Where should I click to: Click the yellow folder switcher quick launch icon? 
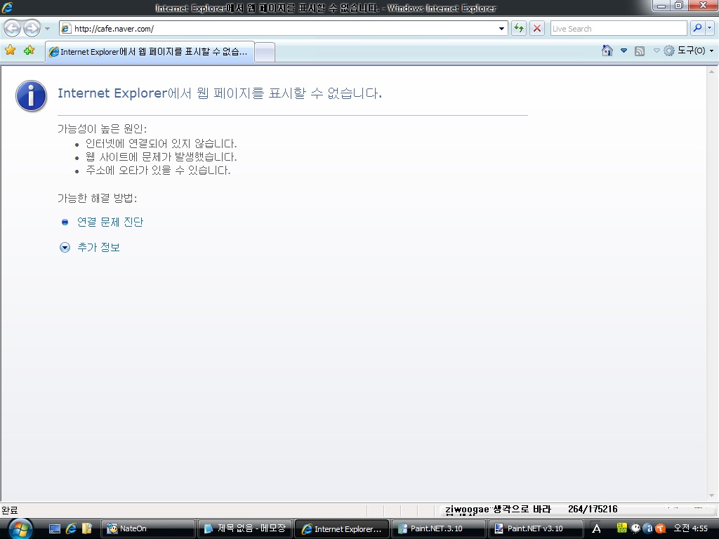click(87, 529)
